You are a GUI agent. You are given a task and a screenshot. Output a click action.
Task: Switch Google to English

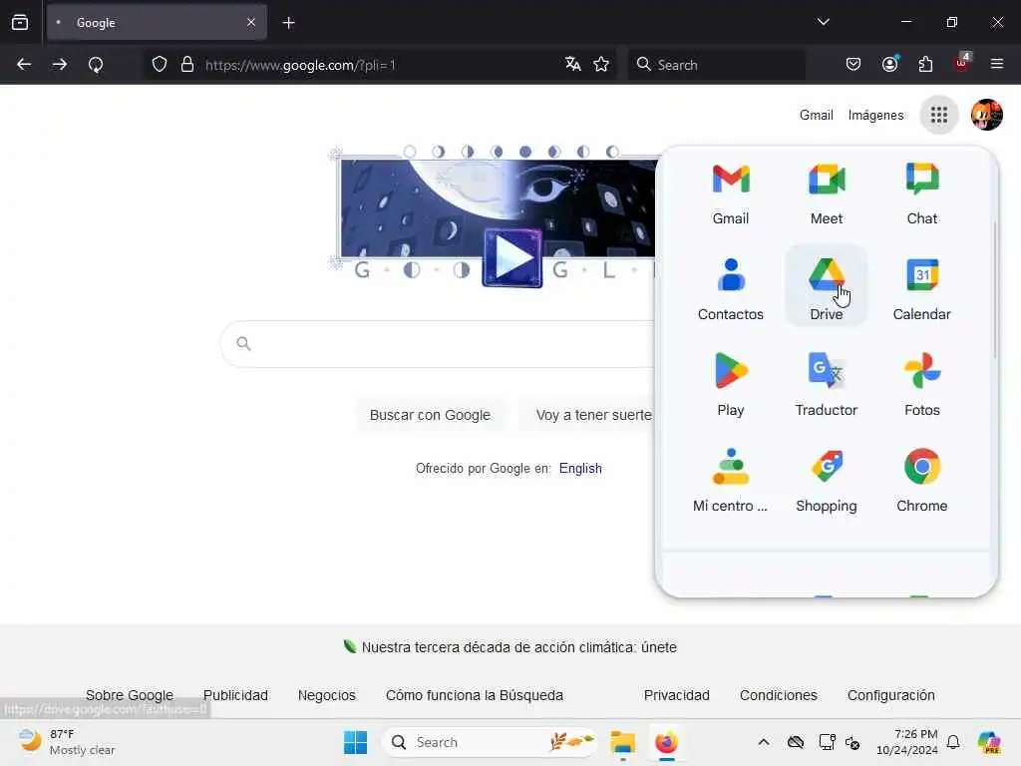click(x=580, y=469)
